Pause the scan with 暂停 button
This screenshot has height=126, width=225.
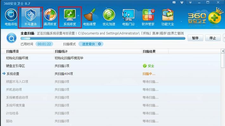(195, 38)
